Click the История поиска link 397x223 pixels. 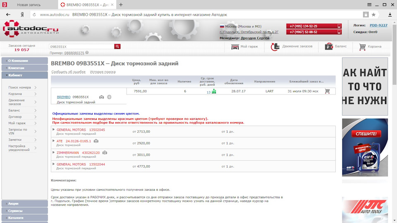(103, 72)
